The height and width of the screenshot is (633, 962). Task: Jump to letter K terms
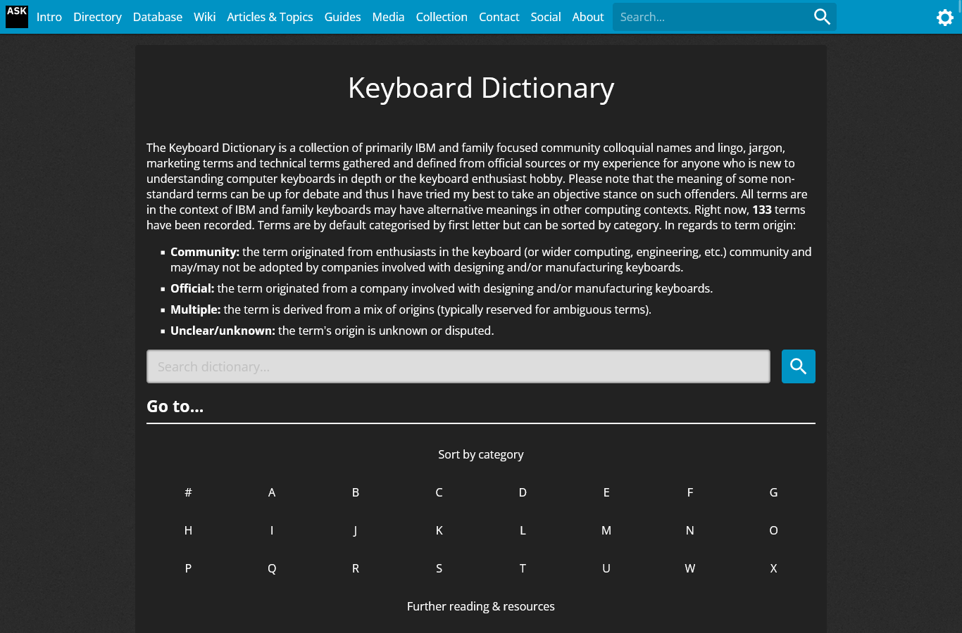[439, 530]
